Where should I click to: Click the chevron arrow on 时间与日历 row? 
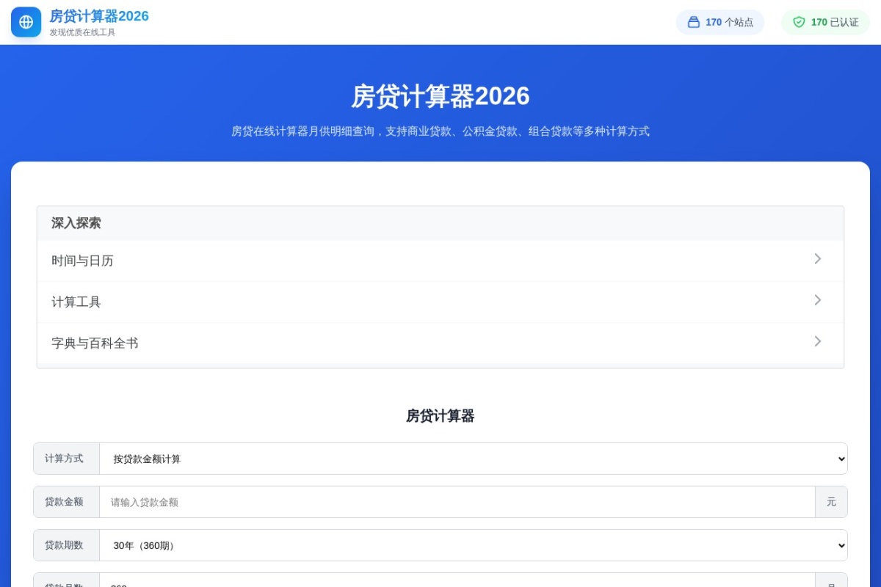pyautogui.click(x=817, y=259)
